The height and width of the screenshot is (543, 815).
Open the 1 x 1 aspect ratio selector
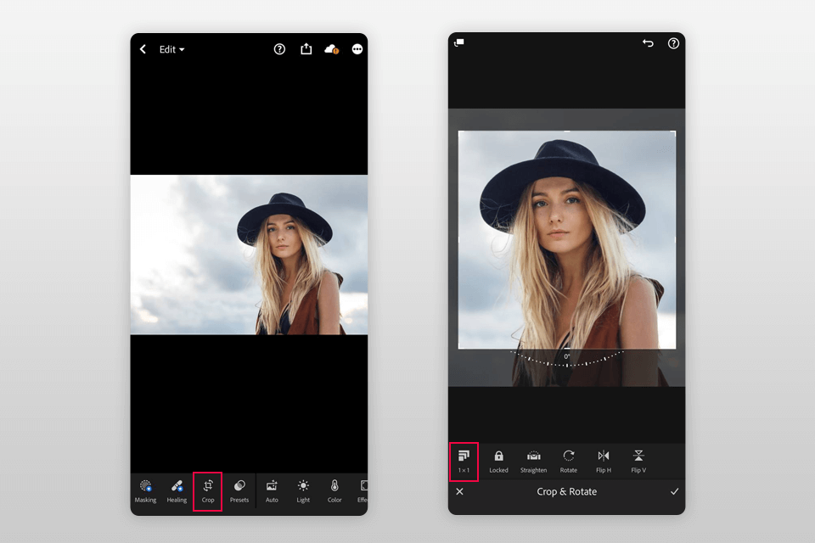point(464,462)
